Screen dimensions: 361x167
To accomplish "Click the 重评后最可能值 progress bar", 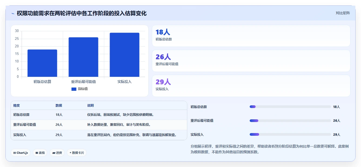I will 290,121.
